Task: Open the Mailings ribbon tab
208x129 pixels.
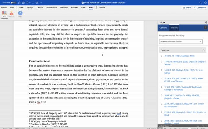Action: coord(64,7)
